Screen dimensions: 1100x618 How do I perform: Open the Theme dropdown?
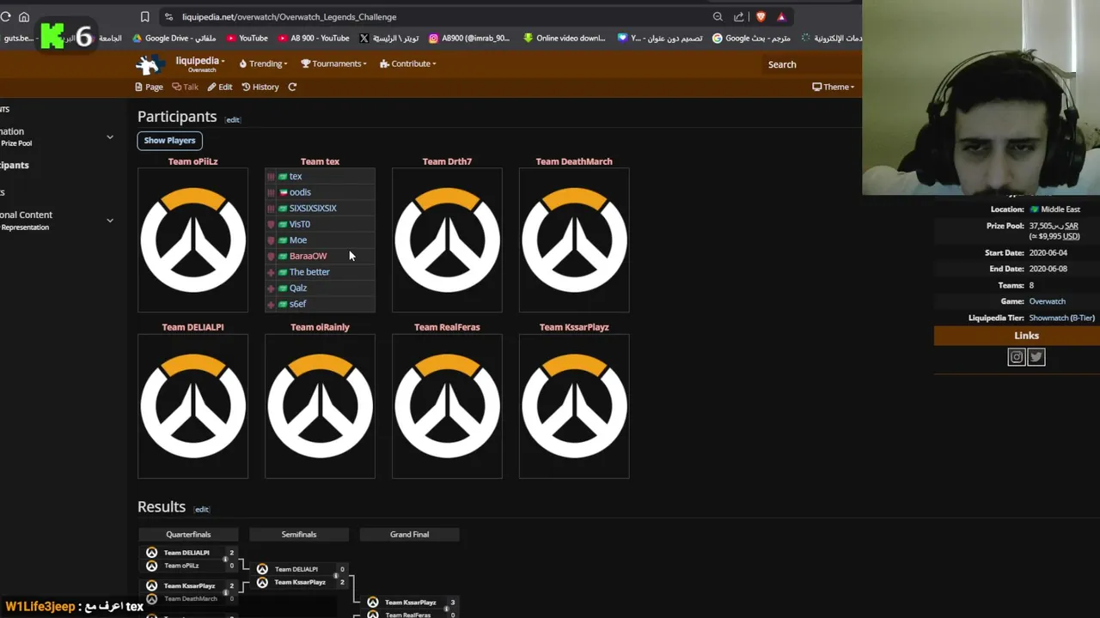pos(833,87)
